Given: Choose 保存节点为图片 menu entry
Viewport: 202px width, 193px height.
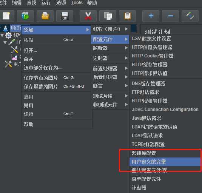Looking at the screenshot, I should pyautogui.click(x=56, y=78).
